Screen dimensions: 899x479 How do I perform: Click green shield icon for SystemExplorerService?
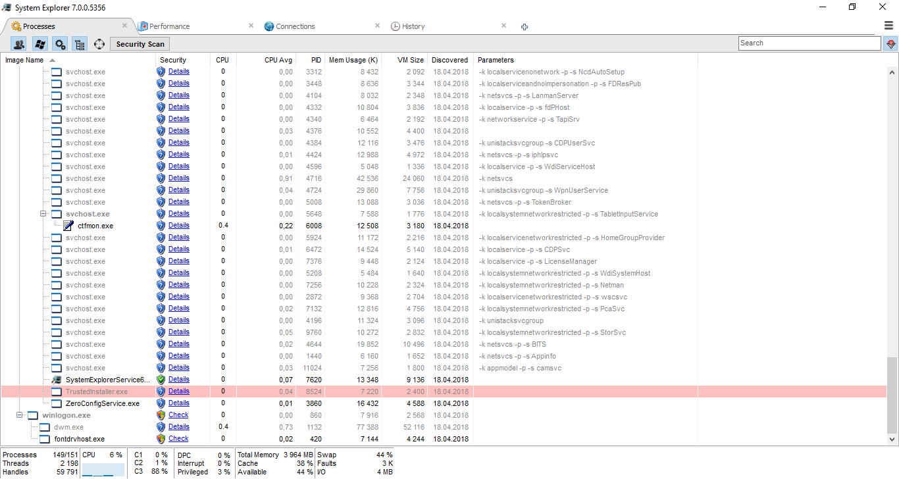(x=161, y=380)
